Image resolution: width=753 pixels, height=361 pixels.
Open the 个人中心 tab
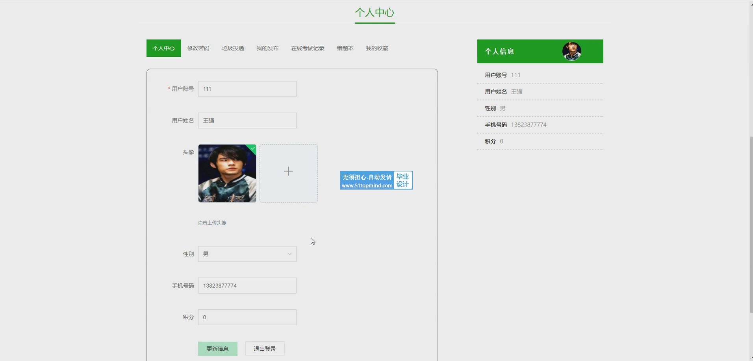164,48
